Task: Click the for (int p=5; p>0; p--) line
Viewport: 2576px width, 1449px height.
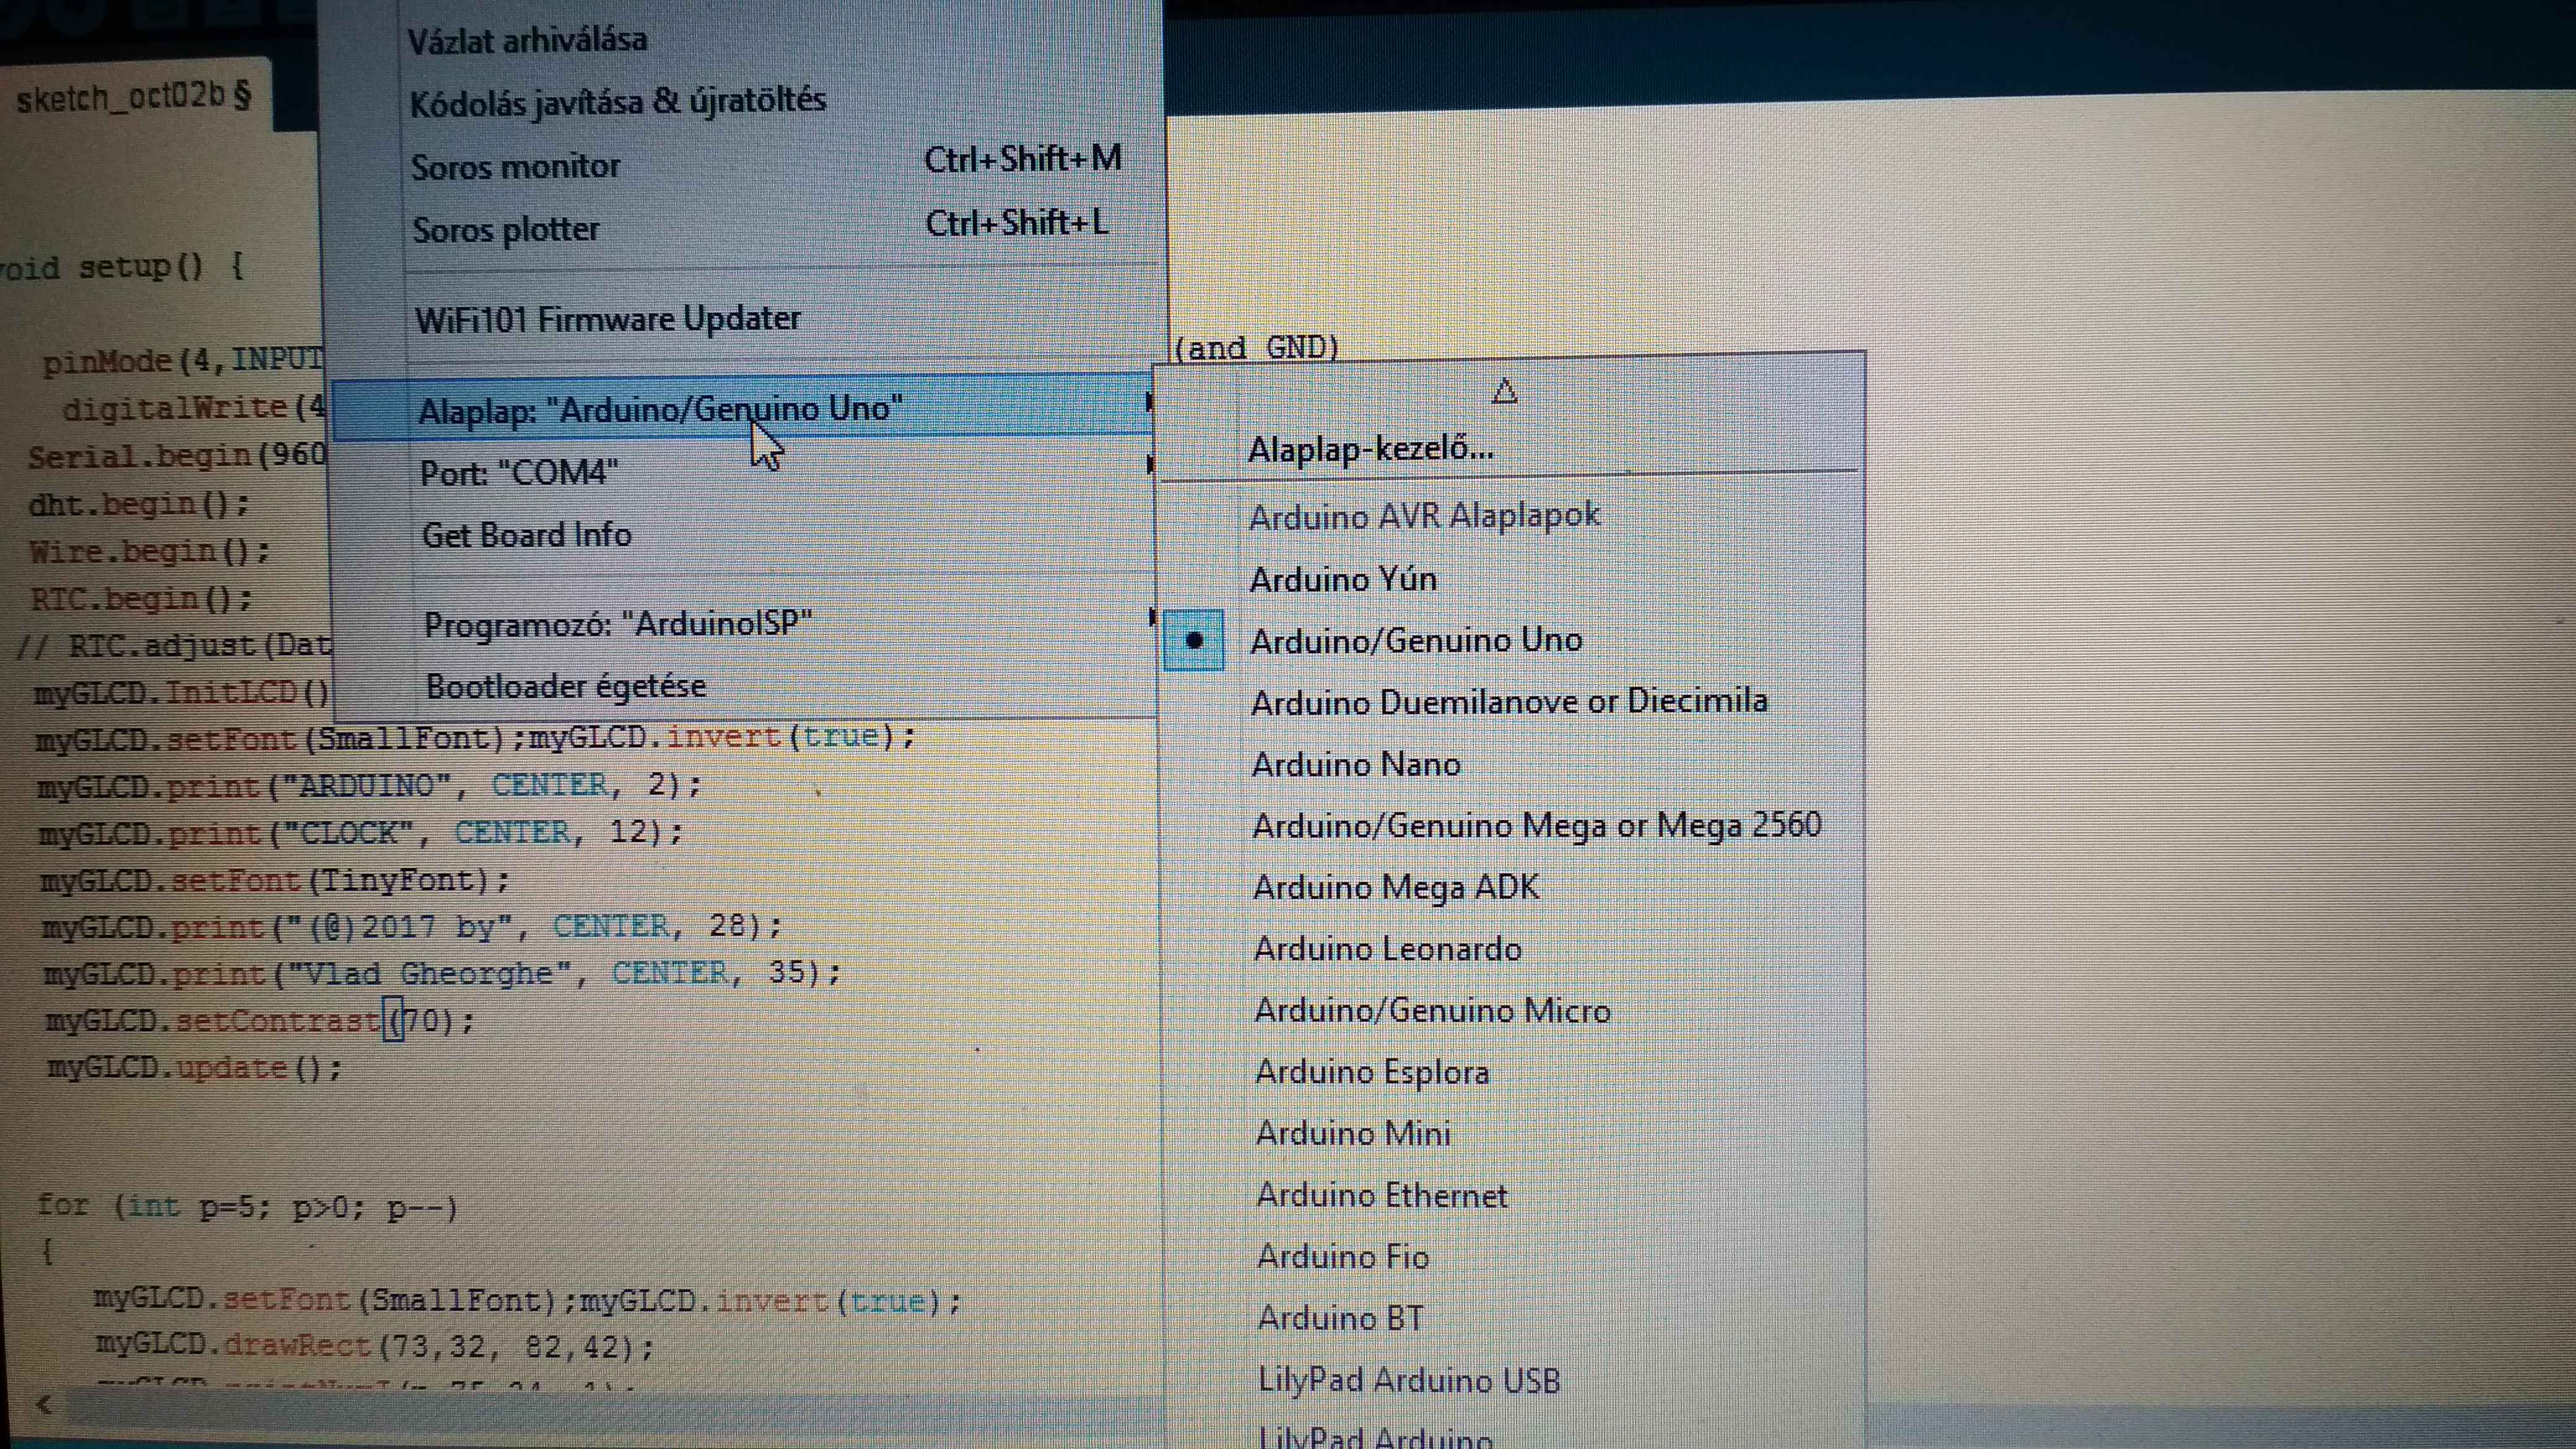Action: pos(247,1206)
